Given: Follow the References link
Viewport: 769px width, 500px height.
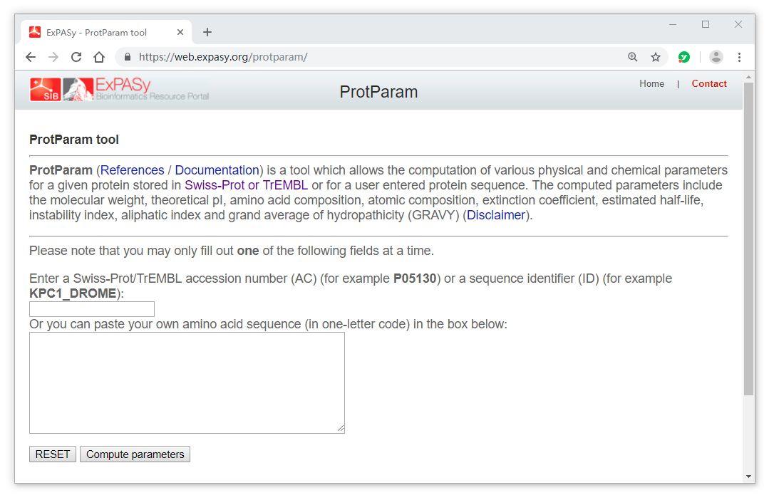Looking at the screenshot, I should (x=132, y=170).
